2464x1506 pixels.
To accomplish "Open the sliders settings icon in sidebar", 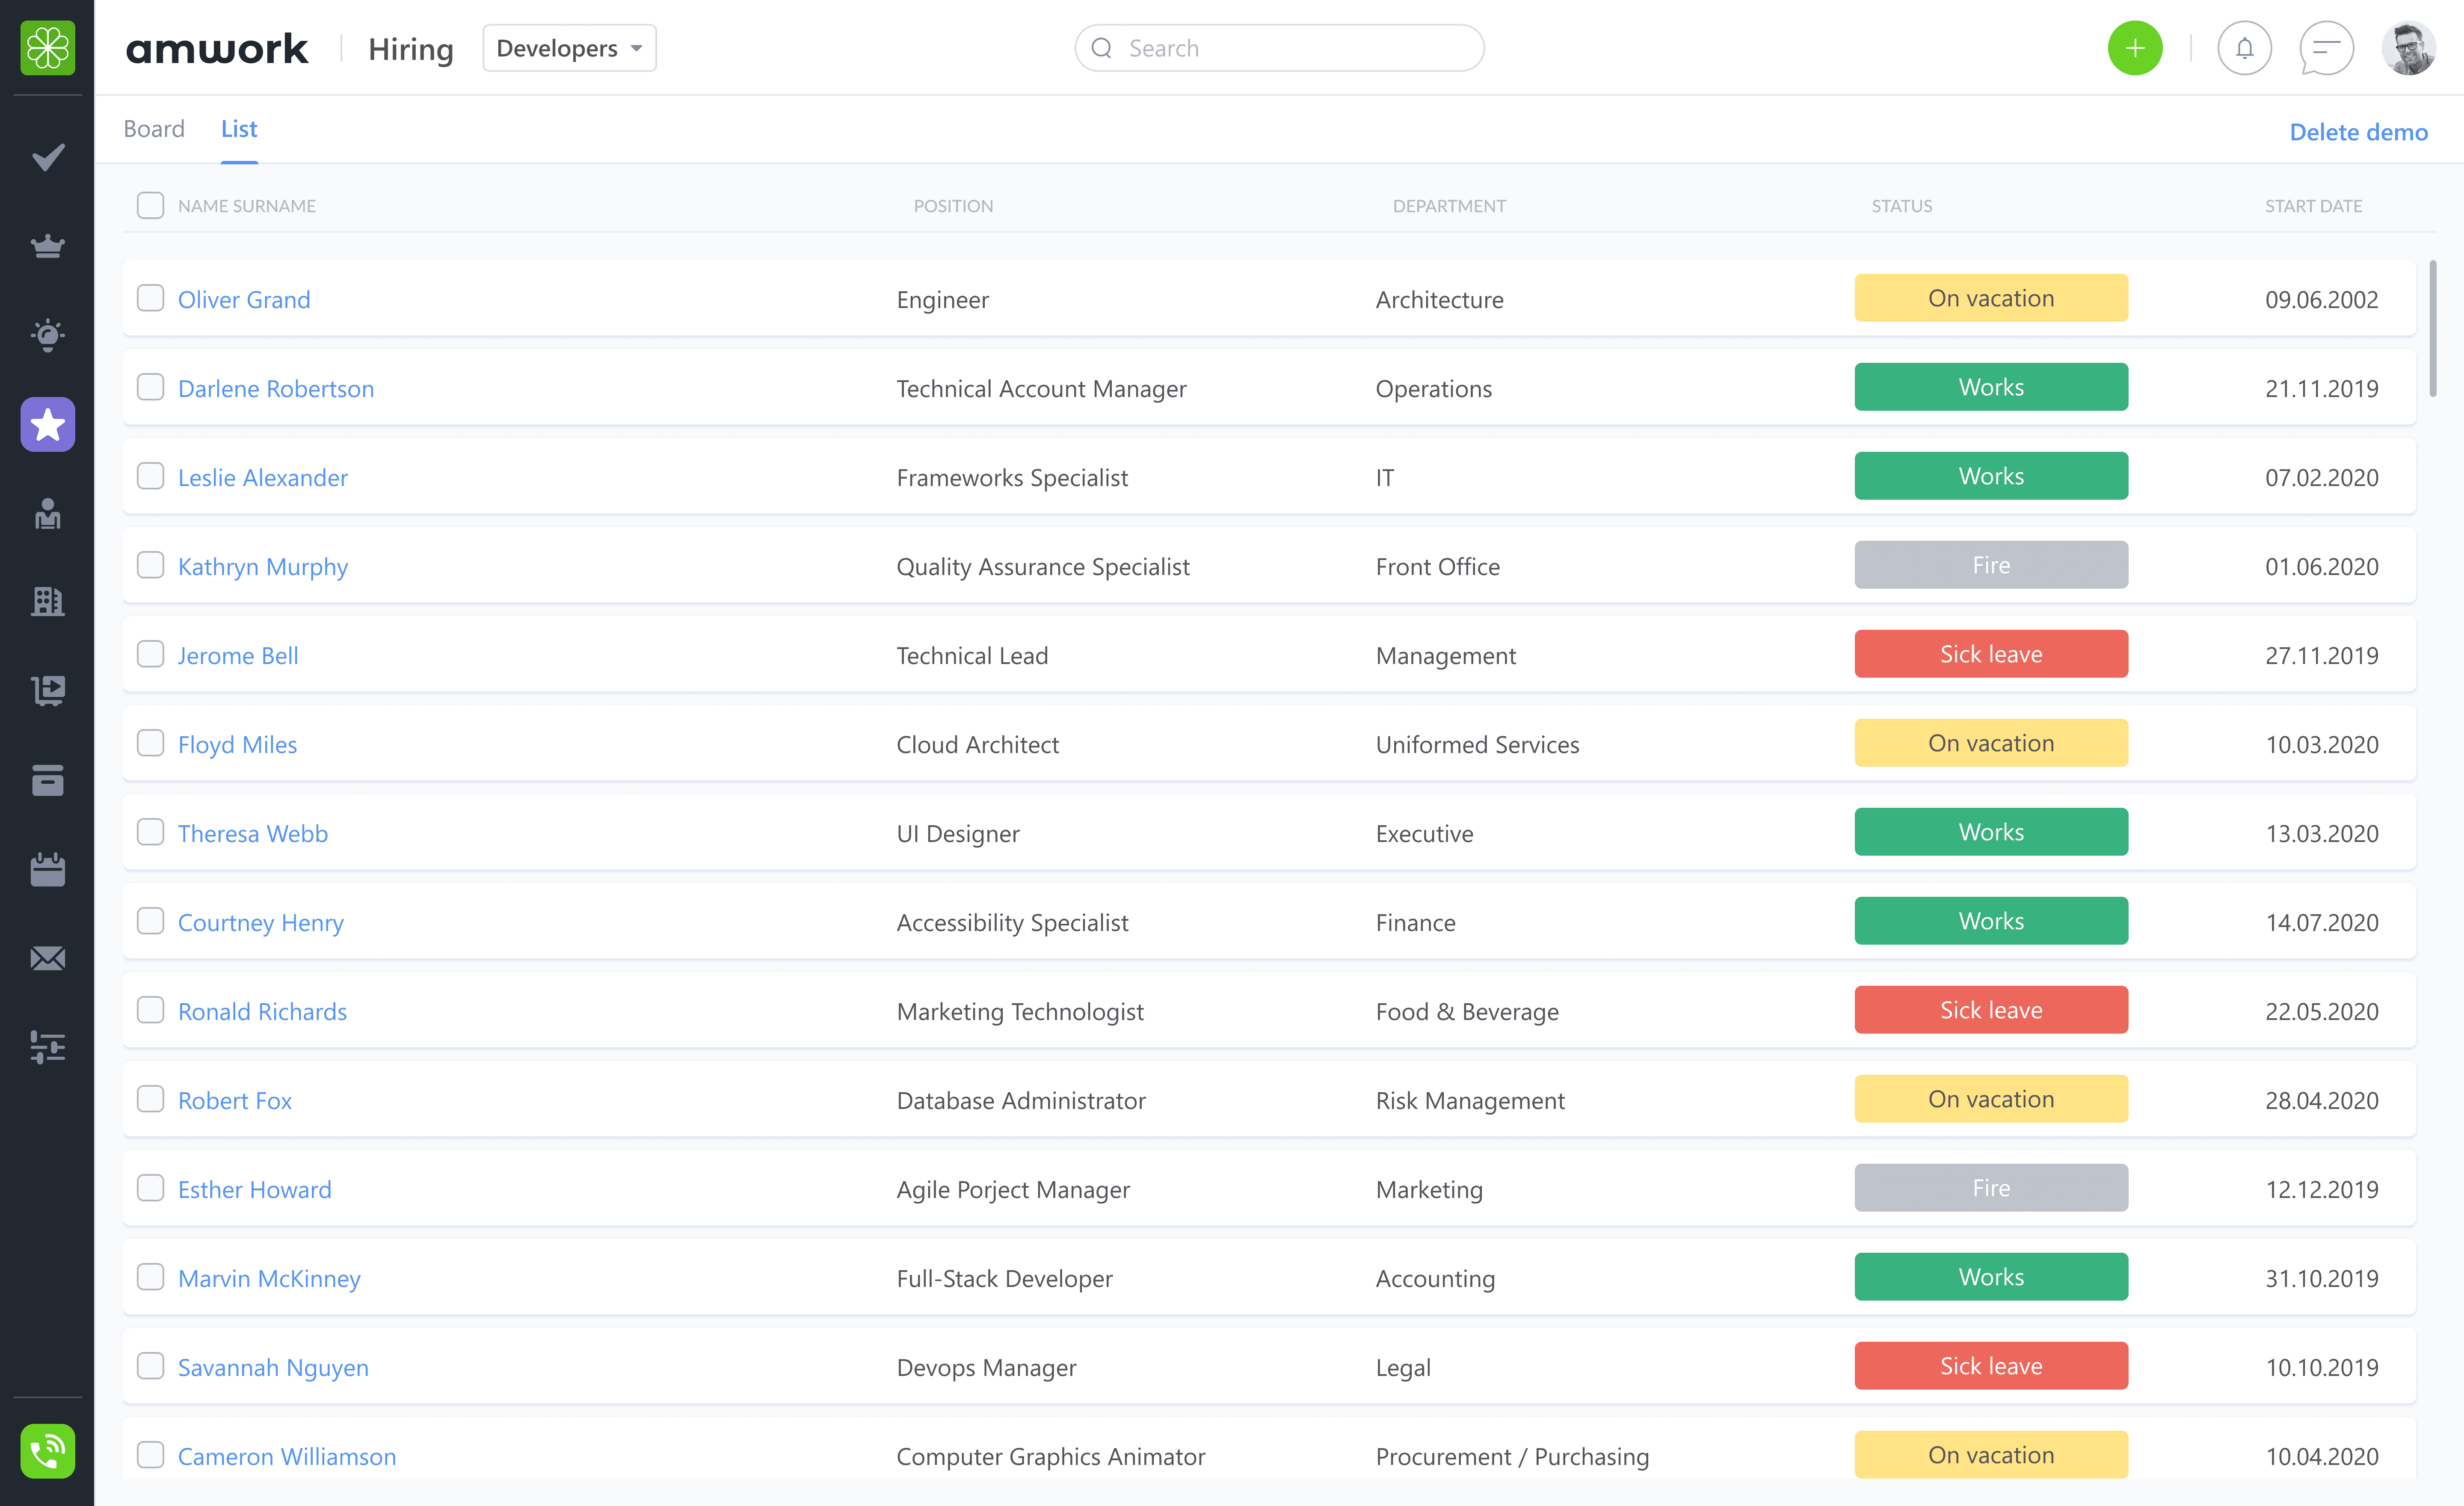I will (47, 1047).
